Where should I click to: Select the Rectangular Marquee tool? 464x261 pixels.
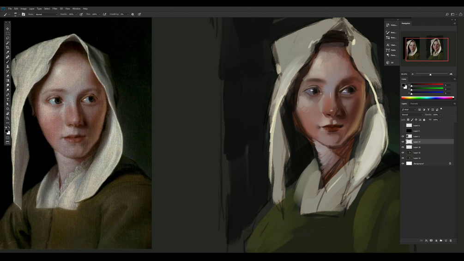point(8,33)
